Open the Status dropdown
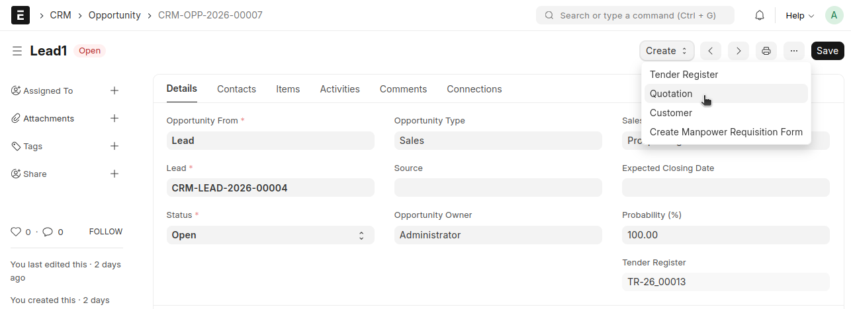Screen dimensions: 851x309 (x=270, y=235)
